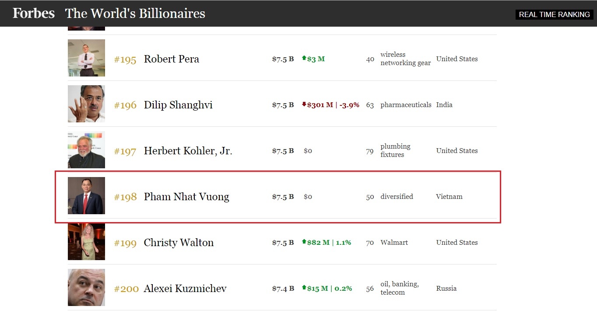Click Pham Nhat Vuong's portrait thumbnail

click(x=86, y=195)
